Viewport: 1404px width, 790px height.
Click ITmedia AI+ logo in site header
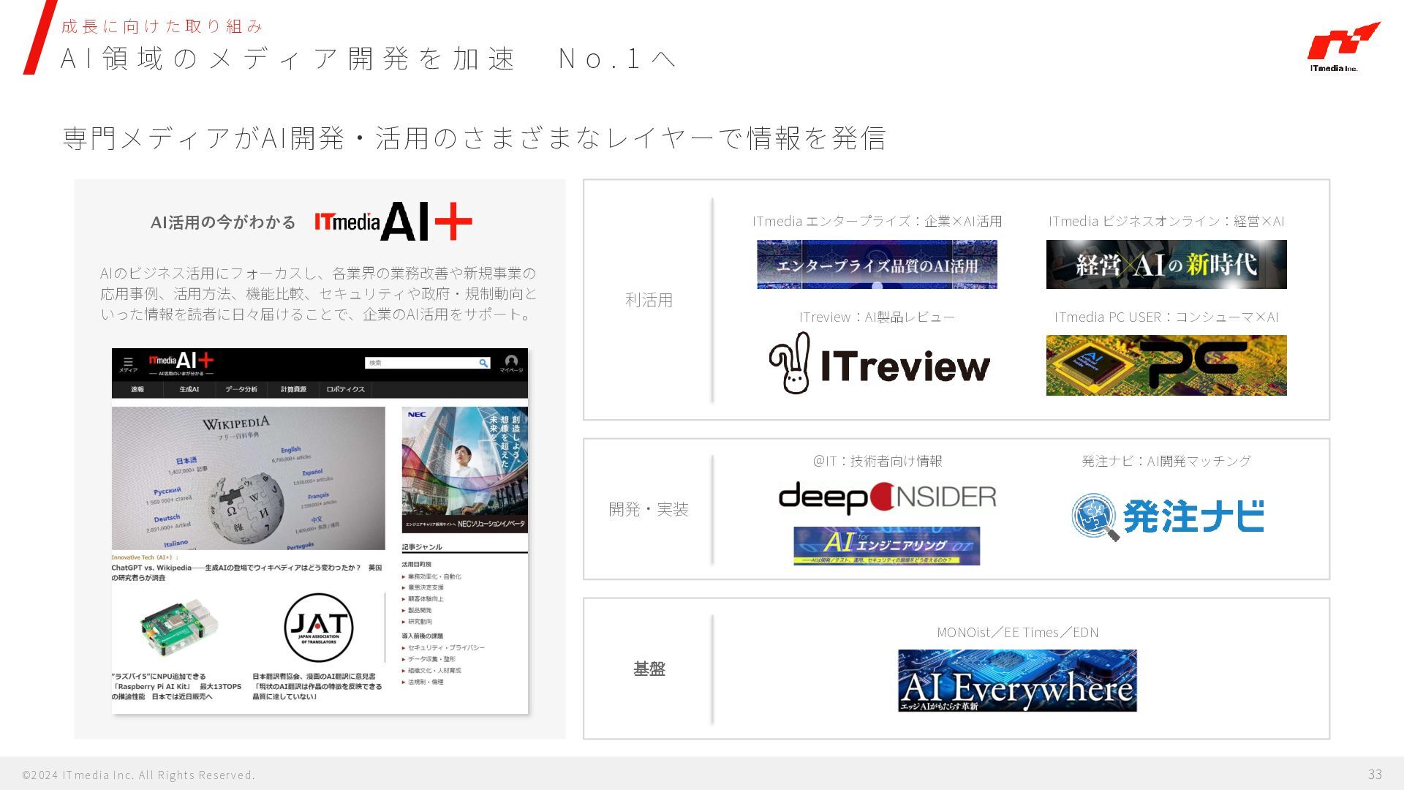(x=181, y=362)
